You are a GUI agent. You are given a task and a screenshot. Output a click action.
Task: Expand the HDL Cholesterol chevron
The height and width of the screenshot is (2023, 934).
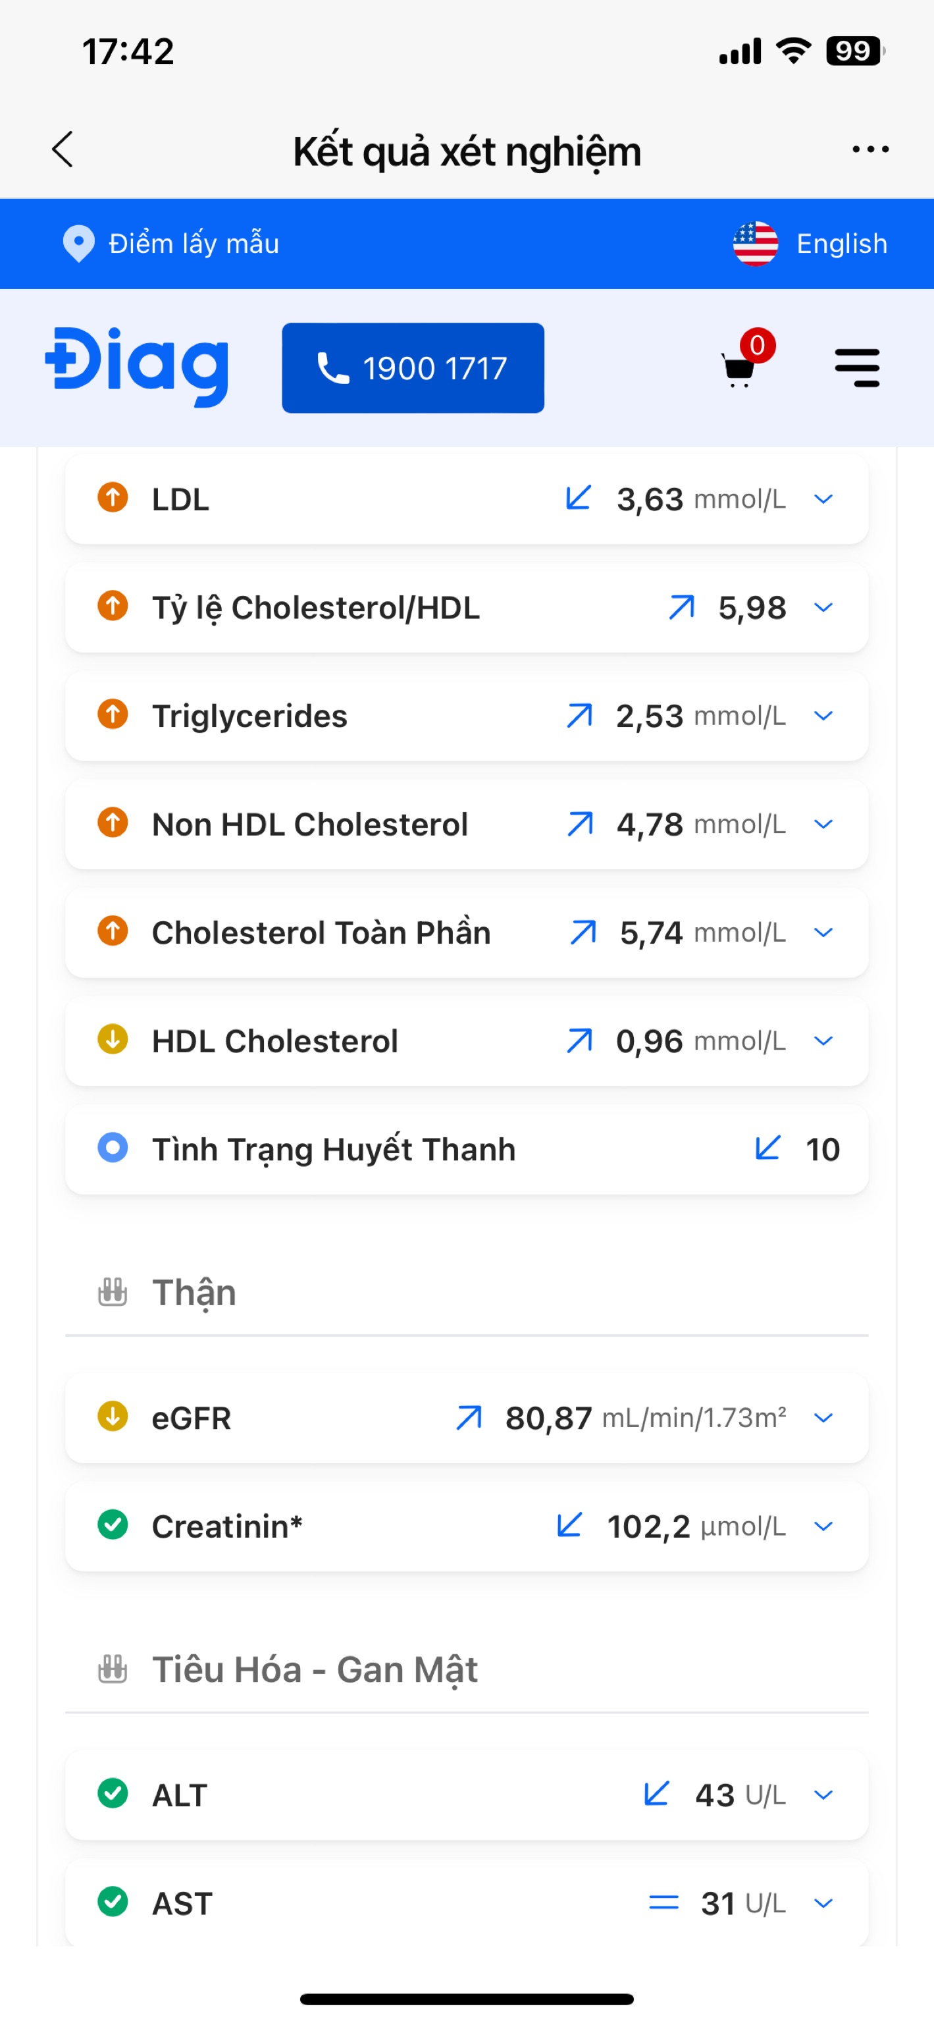823,1041
